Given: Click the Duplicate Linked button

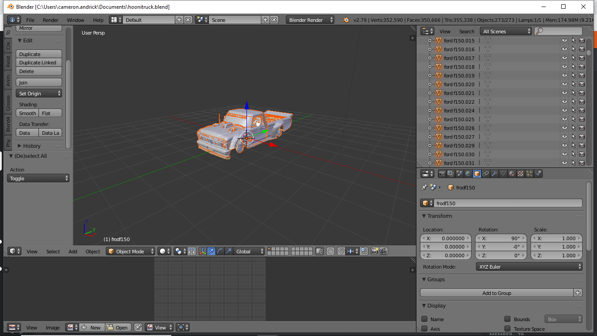Looking at the screenshot, I should (38, 63).
